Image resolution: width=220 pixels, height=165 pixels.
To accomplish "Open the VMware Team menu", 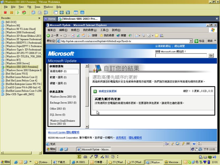I will coord(37,7).
